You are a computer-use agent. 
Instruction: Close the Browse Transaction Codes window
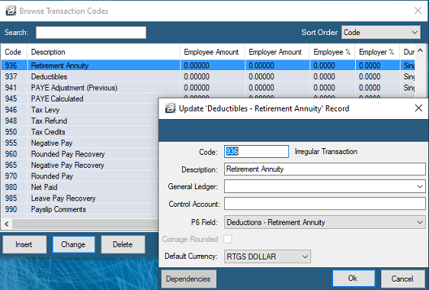point(418,11)
